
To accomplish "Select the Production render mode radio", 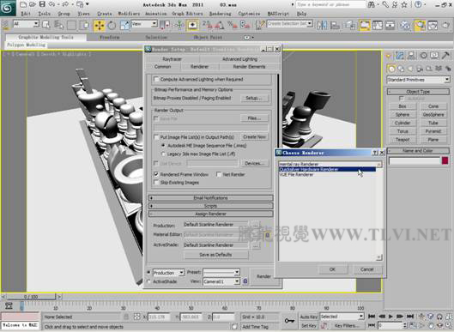I will tap(148, 272).
